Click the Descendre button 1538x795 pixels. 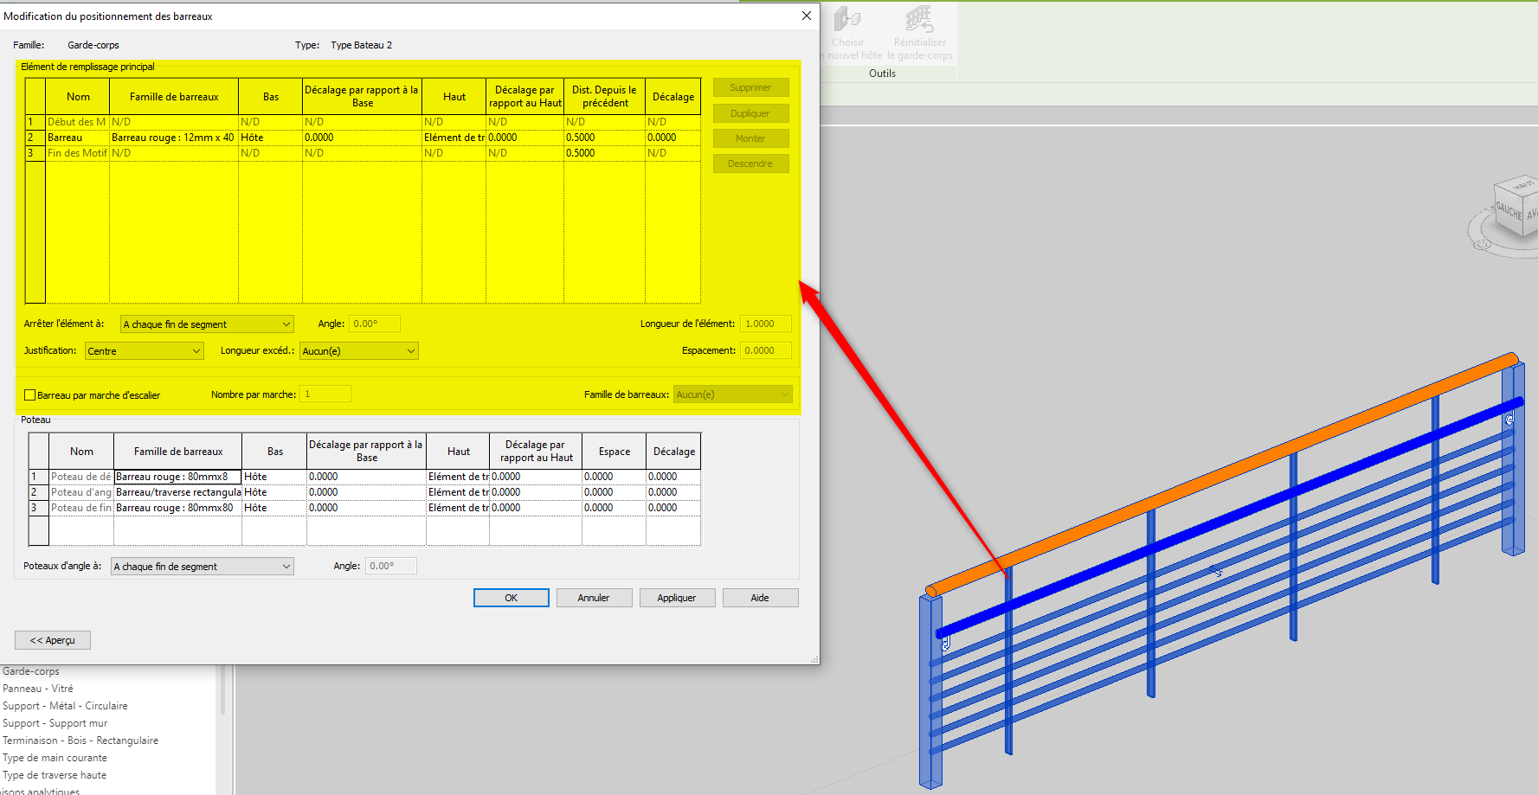click(750, 163)
